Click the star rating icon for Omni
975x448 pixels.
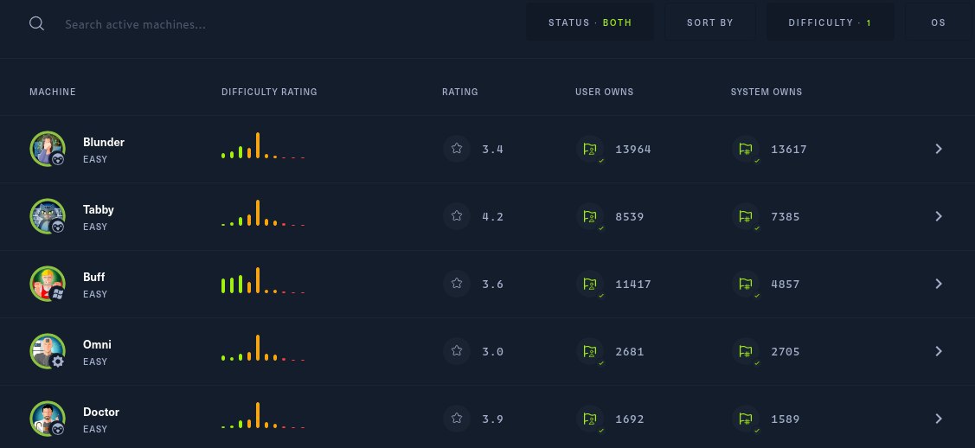pyautogui.click(x=457, y=351)
